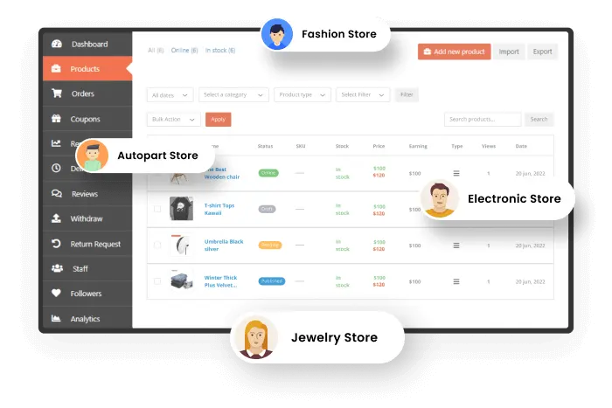Open the Dashboard icon in sidebar
The image size is (612, 408).
pos(57,44)
